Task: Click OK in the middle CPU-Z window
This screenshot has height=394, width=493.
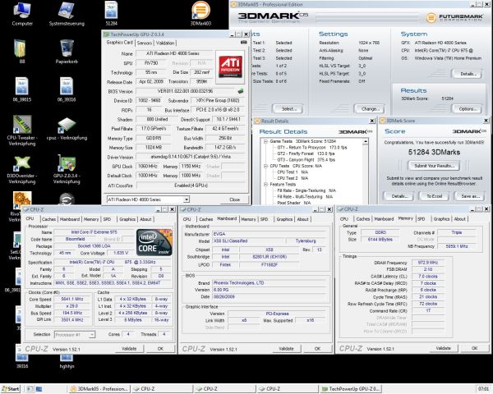Action: tap(317, 348)
